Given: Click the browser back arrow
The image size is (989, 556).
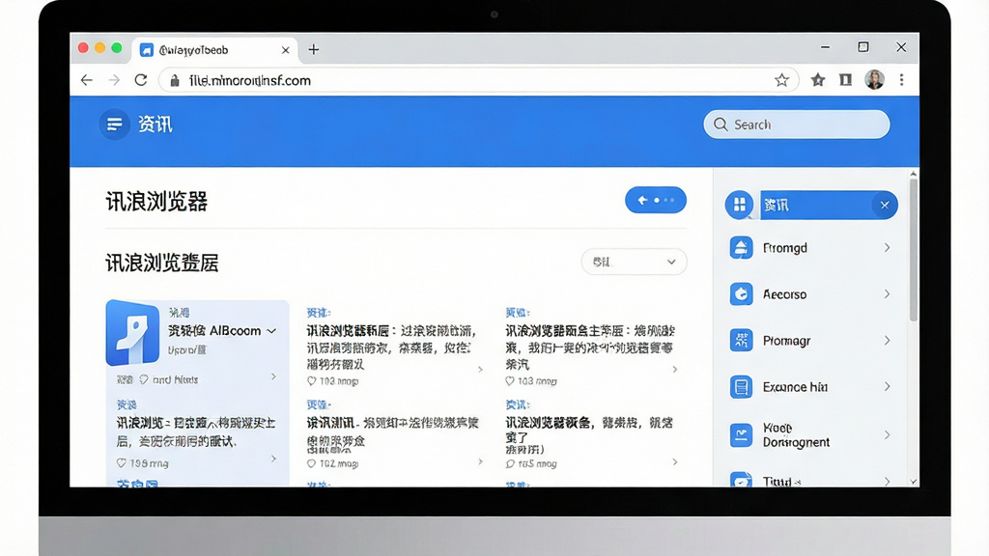Looking at the screenshot, I should (x=86, y=80).
